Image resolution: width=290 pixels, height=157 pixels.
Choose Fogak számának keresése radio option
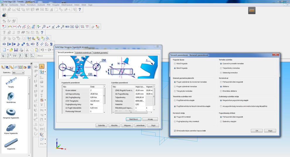point(175,86)
